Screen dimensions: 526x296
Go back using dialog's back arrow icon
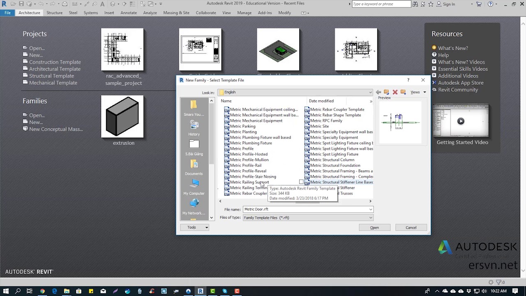tap(378, 92)
